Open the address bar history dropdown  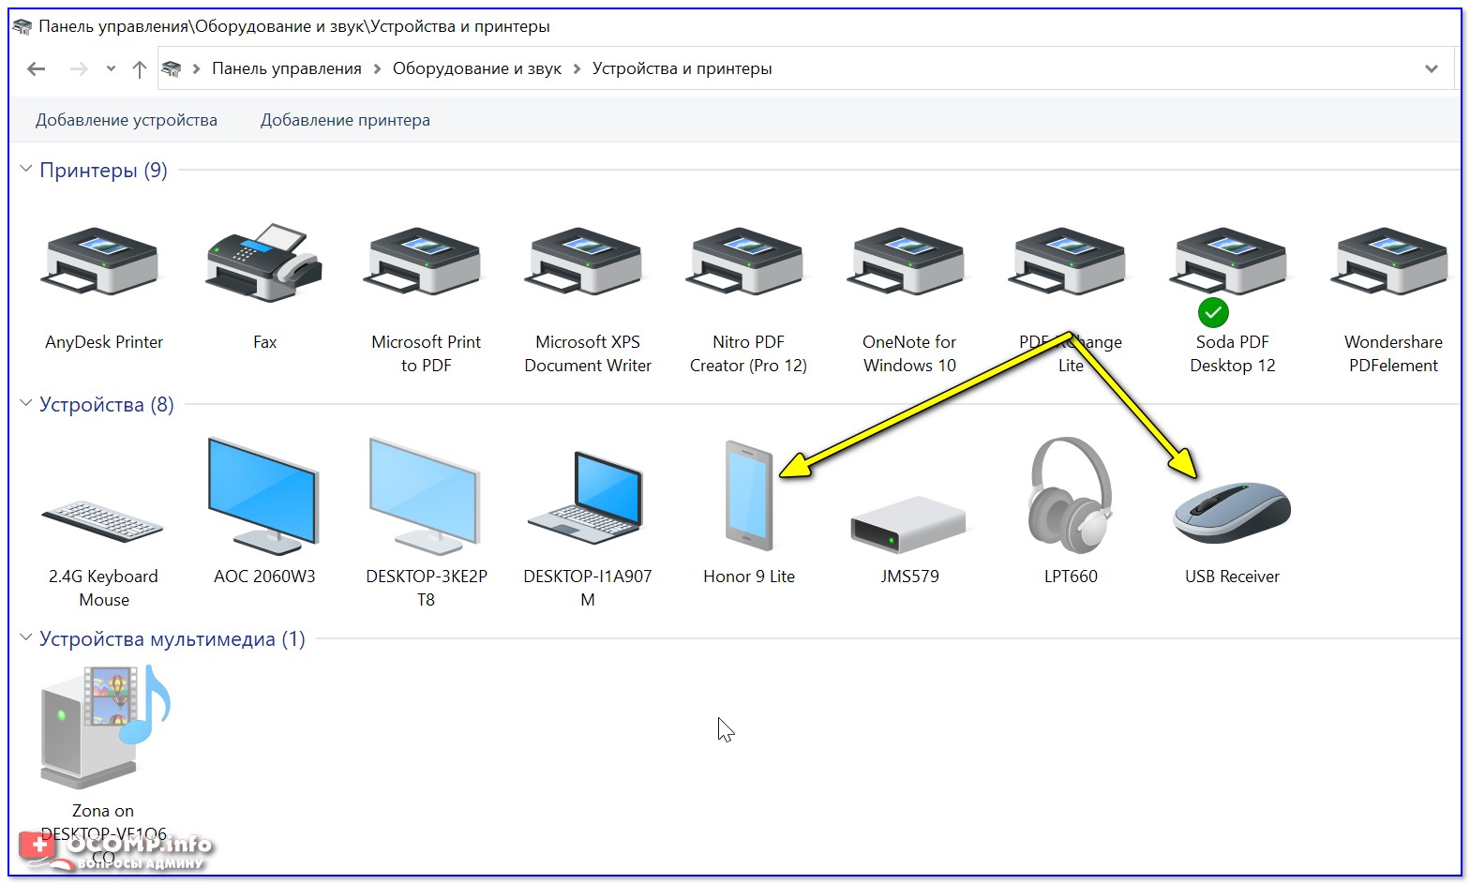pyautogui.click(x=1431, y=68)
